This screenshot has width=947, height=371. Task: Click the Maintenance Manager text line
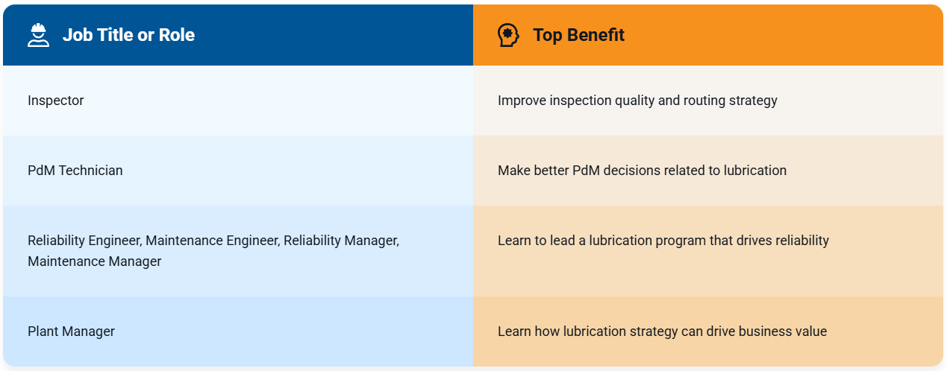(x=95, y=261)
